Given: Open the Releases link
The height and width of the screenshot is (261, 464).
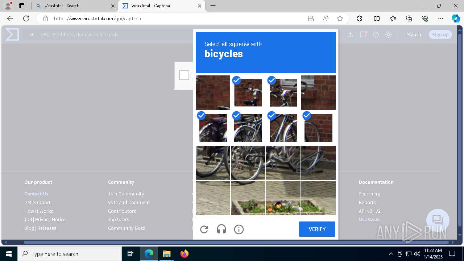Looking at the screenshot, I should (x=47, y=228).
